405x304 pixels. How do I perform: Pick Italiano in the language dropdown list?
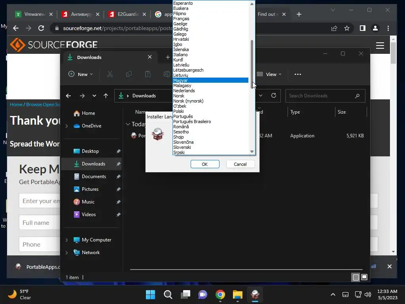(x=210, y=55)
